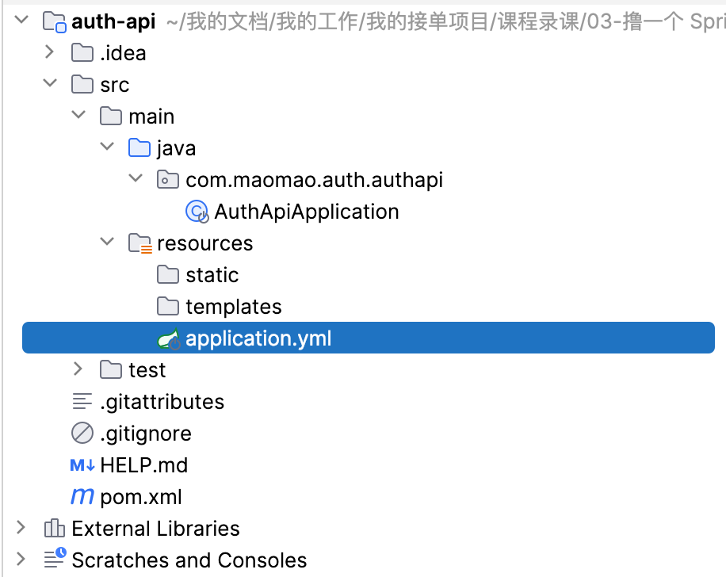Viewport: 726px width, 577px height.
Task: Click the resources folder icon
Action: click(139, 243)
